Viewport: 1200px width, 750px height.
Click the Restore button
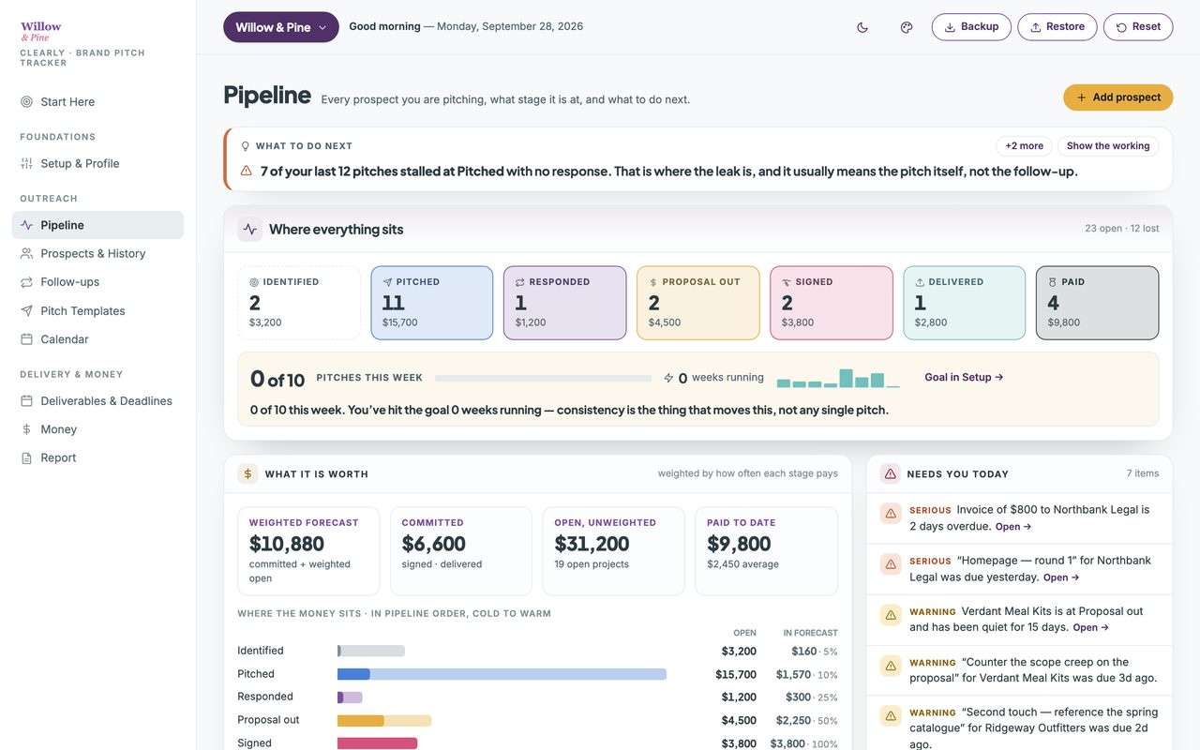tap(1057, 27)
